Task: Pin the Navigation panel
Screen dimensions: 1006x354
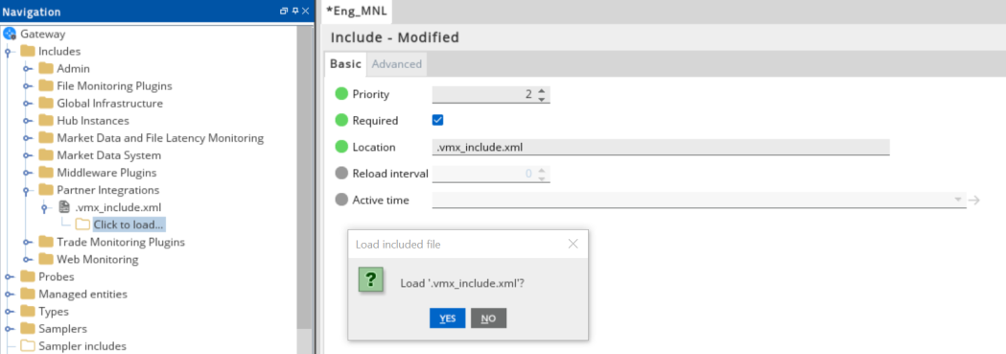Action: click(x=295, y=11)
